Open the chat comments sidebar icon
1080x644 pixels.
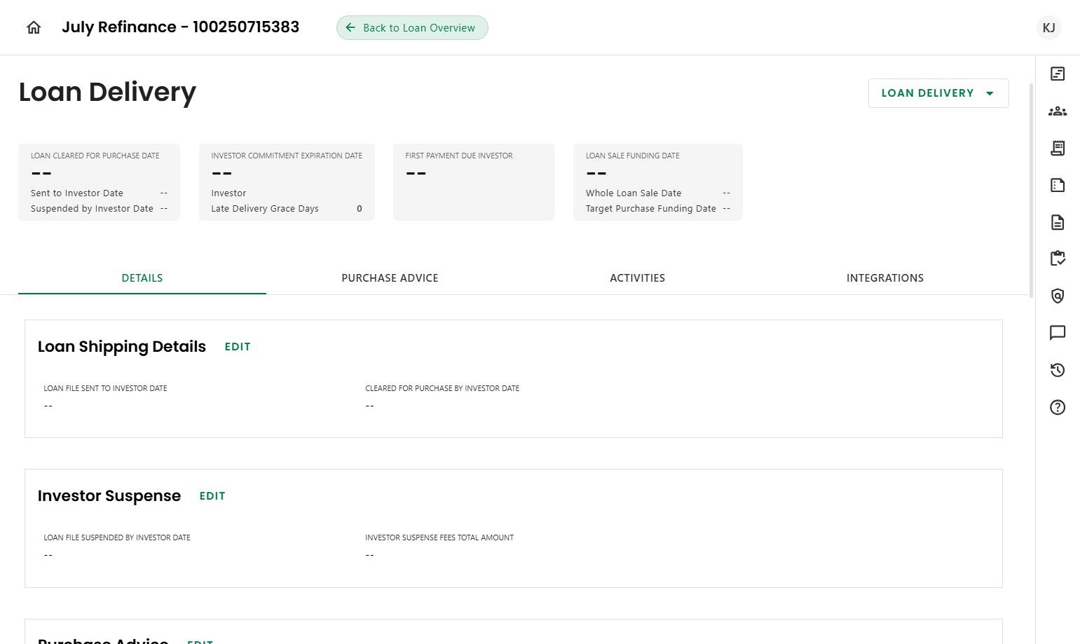[x=1058, y=333]
